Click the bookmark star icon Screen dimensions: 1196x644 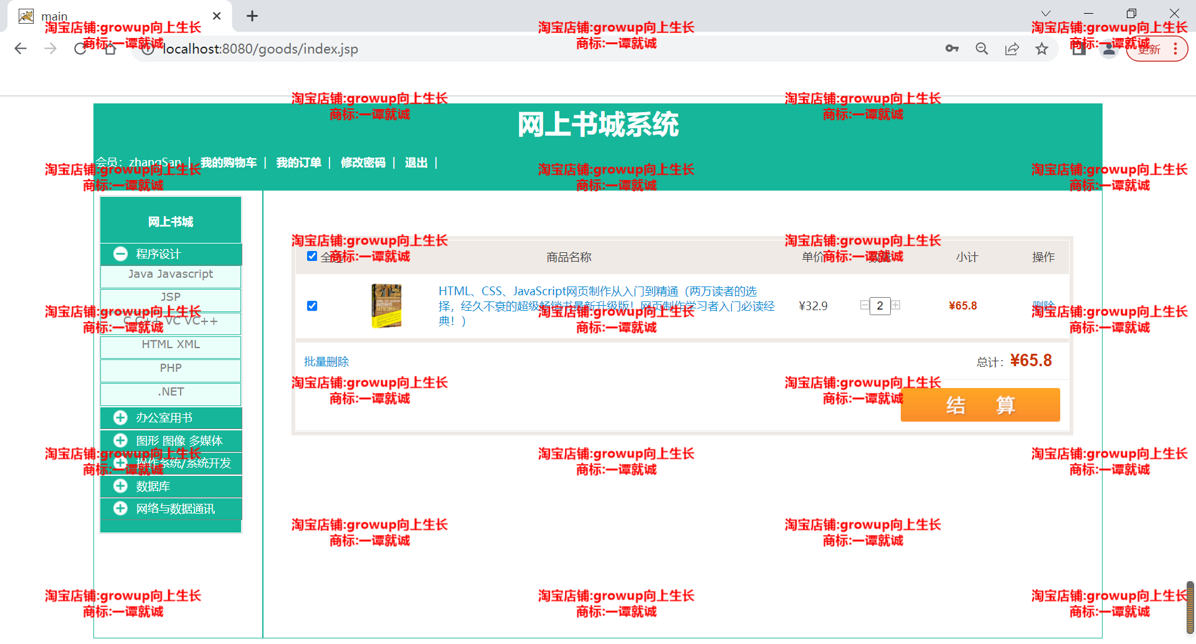[1042, 49]
